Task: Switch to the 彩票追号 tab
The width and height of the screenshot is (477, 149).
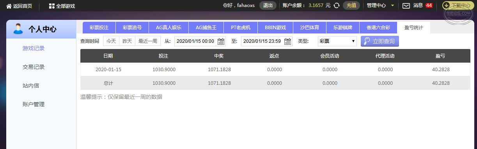Action: pos(132,28)
